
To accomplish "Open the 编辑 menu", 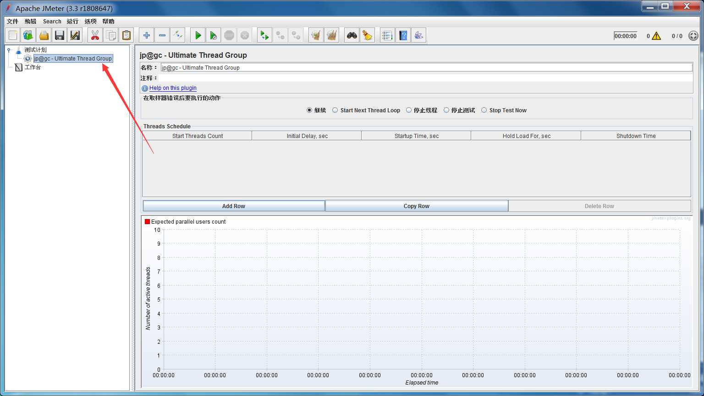I will coord(31,21).
